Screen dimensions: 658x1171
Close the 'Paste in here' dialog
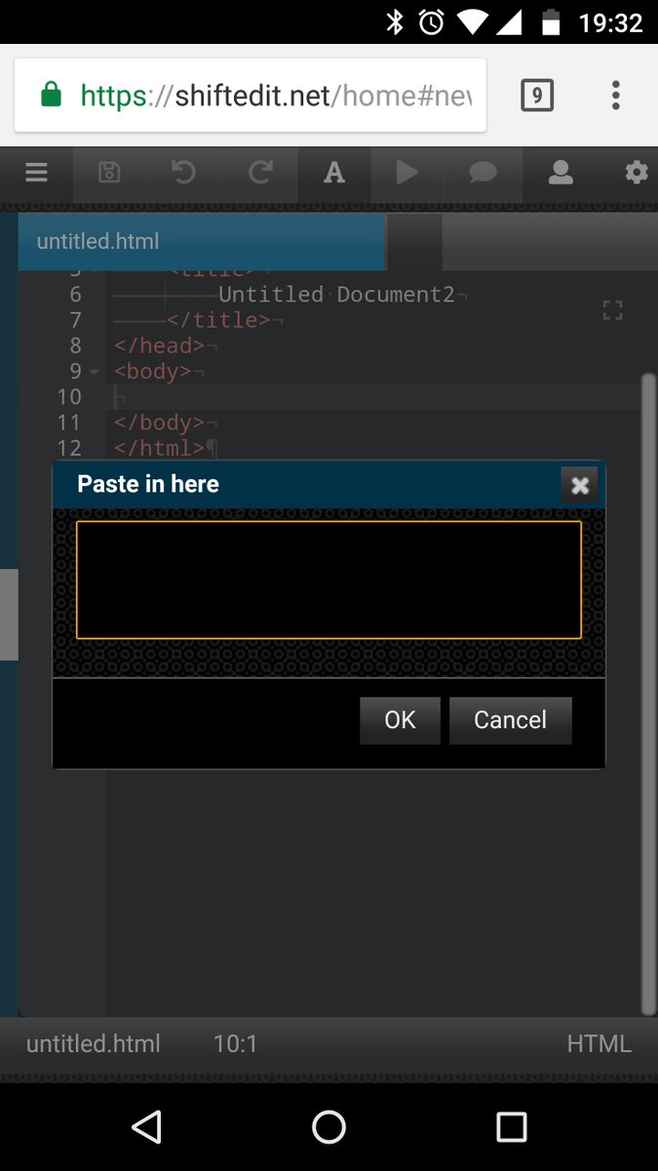[x=580, y=485]
